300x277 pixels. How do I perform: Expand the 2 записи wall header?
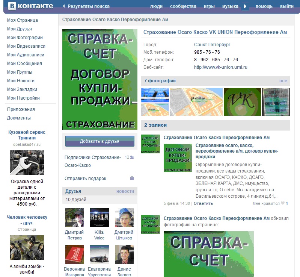click(155, 125)
